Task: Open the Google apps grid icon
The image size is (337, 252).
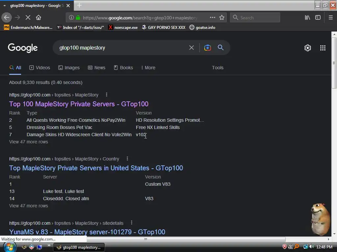Action: click(x=323, y=48)
